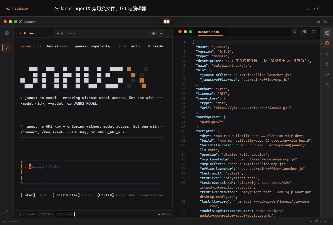
Task: Click the appr: auto label
Action: [130, 46]
